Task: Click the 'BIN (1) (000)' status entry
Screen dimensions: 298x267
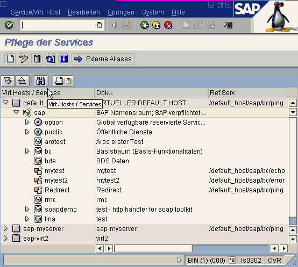Action: tap(206, 260)
